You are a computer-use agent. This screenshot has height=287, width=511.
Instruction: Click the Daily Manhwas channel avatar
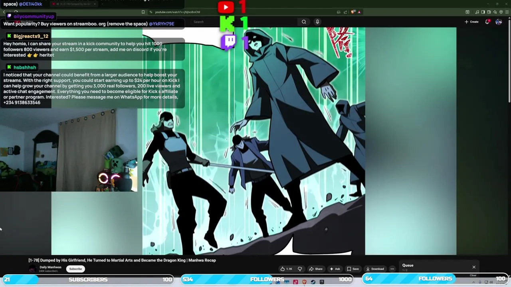tap(32, 269)
